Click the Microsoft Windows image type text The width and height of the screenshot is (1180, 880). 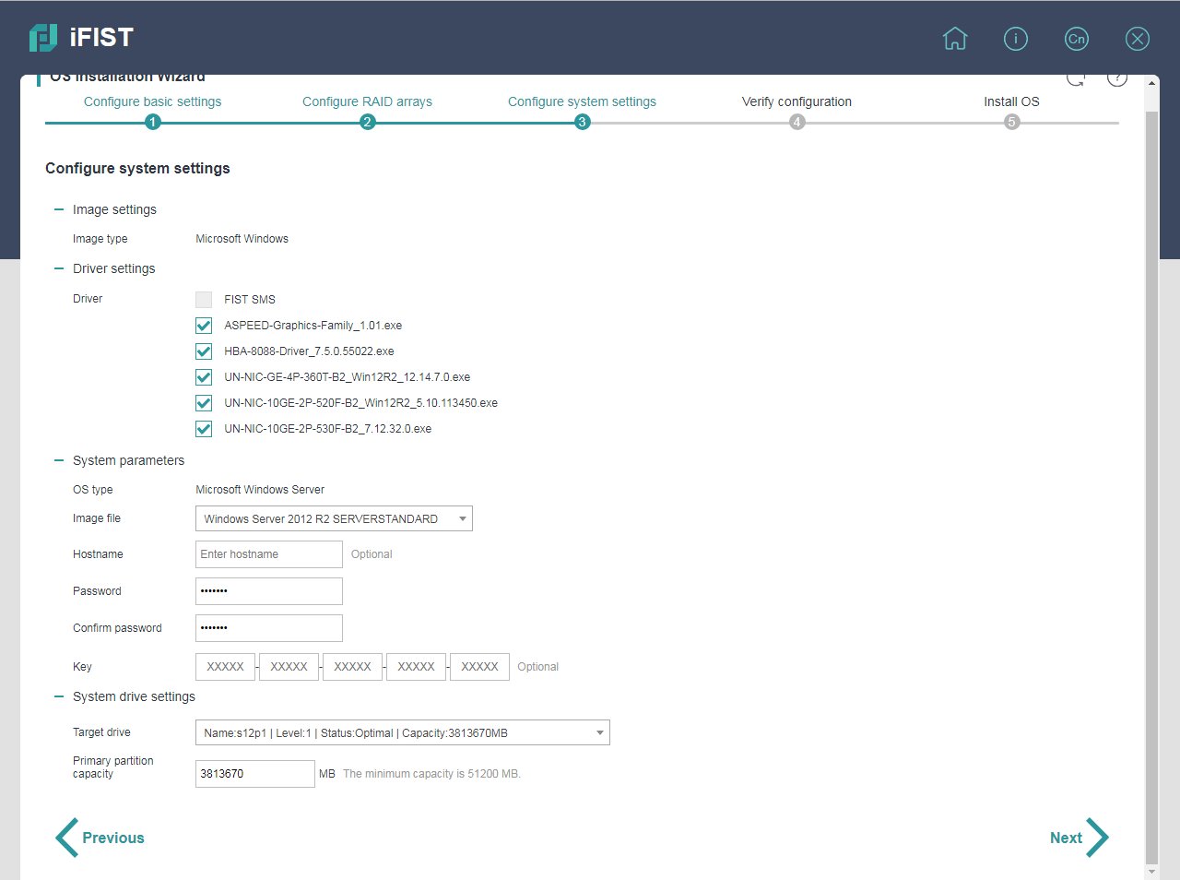(x=242, y=239)
